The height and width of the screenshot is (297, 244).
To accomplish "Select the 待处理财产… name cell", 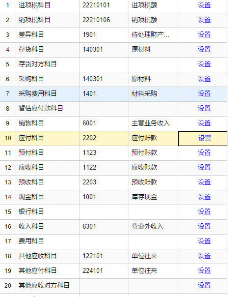I will (x=153, y=35).
